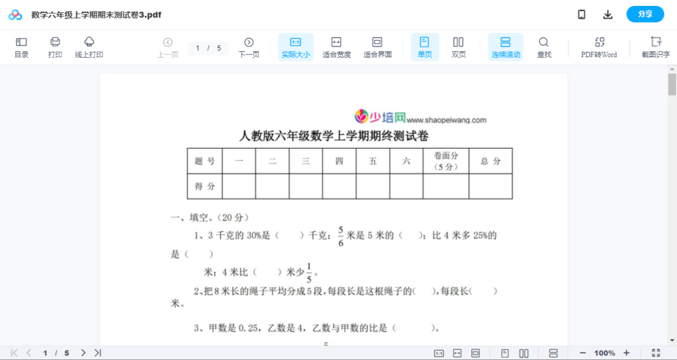Viewport: 677px width, 360px height.
Task: Select the 打印 print tool
Action: 55,47
